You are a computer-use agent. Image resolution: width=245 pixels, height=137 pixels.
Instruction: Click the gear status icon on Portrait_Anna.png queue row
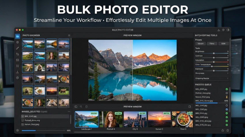[x=227, y=93]
